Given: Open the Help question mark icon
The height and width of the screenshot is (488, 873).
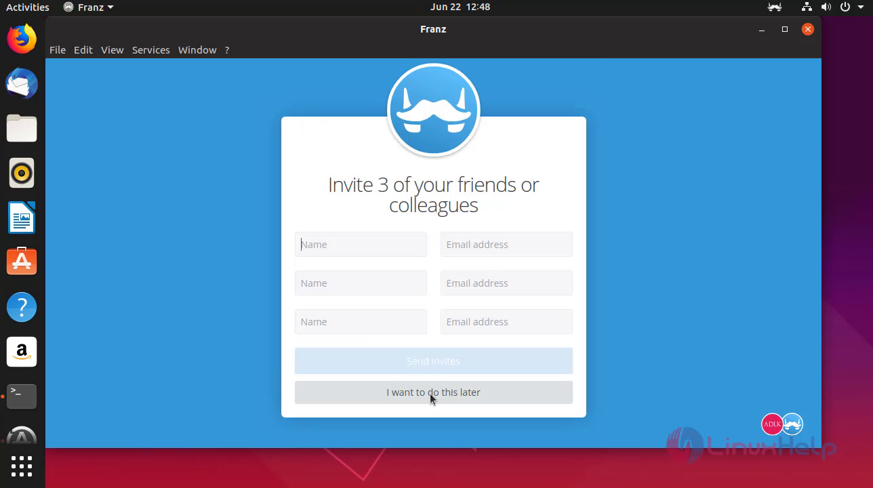Looking at the screenshot, I should click(x=22, y=307).
